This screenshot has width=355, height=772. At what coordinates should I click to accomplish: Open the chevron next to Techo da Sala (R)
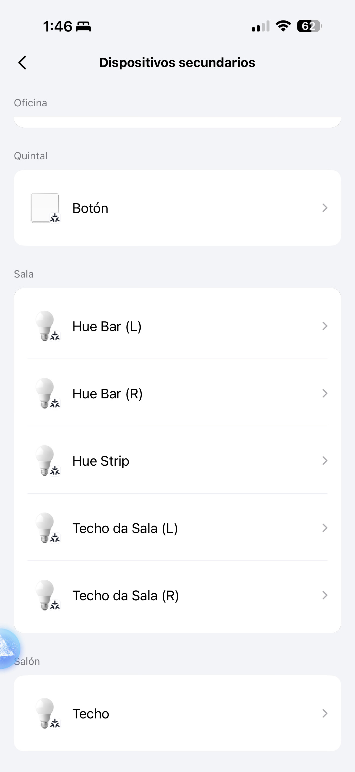[325, 595]
